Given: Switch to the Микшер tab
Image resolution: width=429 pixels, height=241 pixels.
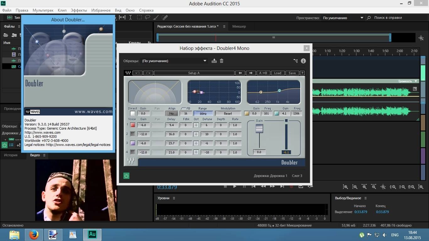Looking at the screenshot, I should coord(239,26).
